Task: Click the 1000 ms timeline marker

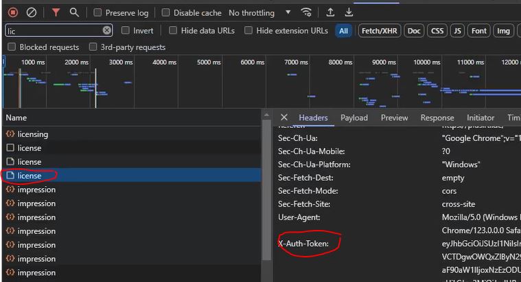Action: 33,62
